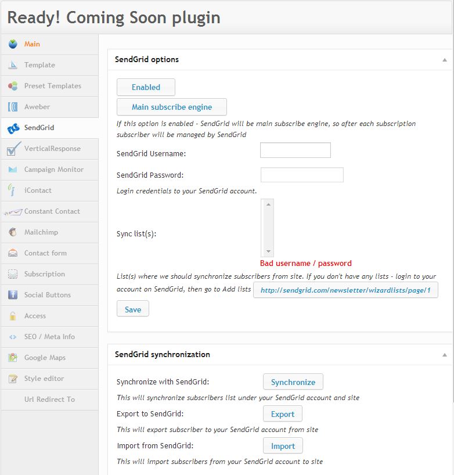Click the Social Buttons Facebook icon

(x=13, y=294)
